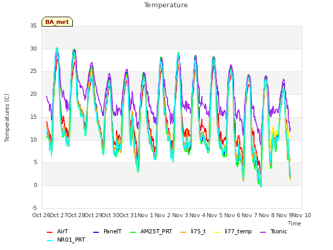This screenshot has height=250, width=333.
Task: Click the Nov 10 x-axis tick label
Action: (x=302, y=215)
